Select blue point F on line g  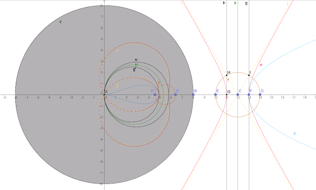pos(249,95)
